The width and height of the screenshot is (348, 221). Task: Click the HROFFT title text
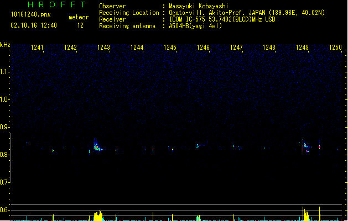[57, 4]
